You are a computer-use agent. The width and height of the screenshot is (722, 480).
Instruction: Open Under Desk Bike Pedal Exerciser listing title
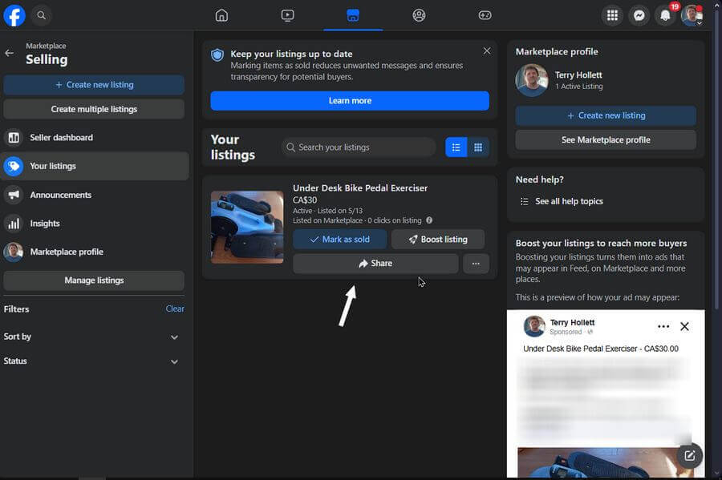[360, 188]
